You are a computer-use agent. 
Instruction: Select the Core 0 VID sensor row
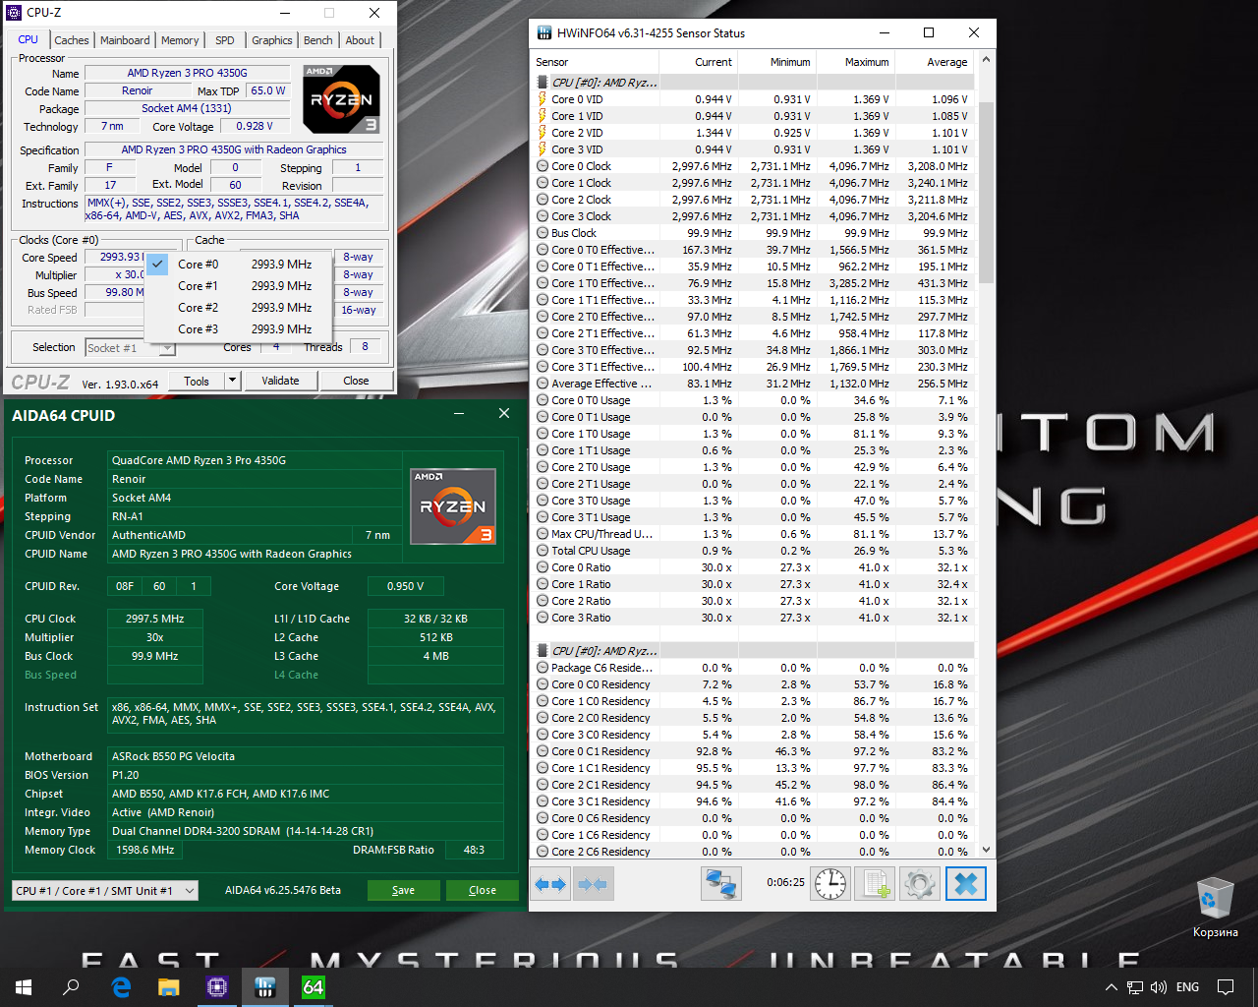(753, 99)
